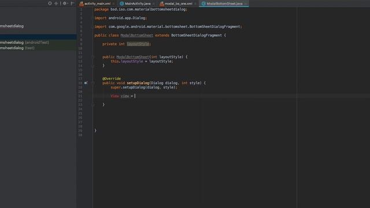Click the XML file icon on modal_bs_one.xml tab
Image resolution: width=370 pixels, height=208 pixels.
coord(162,3)
